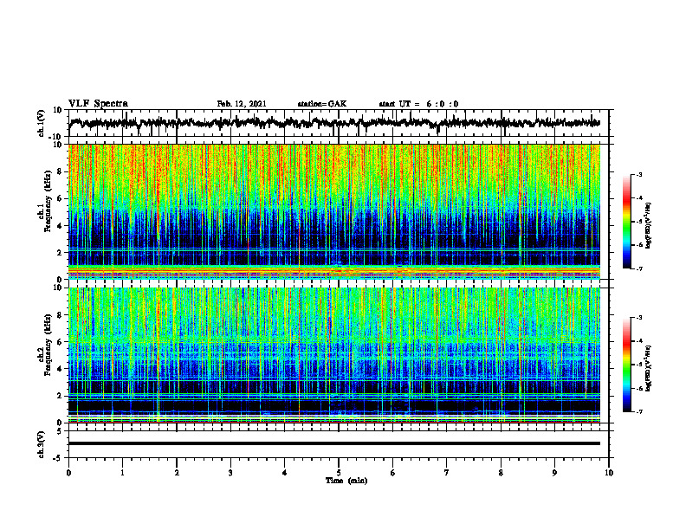Viewport: 686px width, 530px height.
Task: Click the ch.1 spectrogram panel
Action: [334, 211]
